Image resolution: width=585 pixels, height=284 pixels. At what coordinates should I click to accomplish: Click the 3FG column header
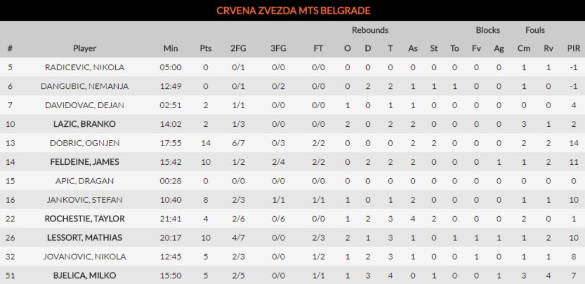(x=279, y=49)
